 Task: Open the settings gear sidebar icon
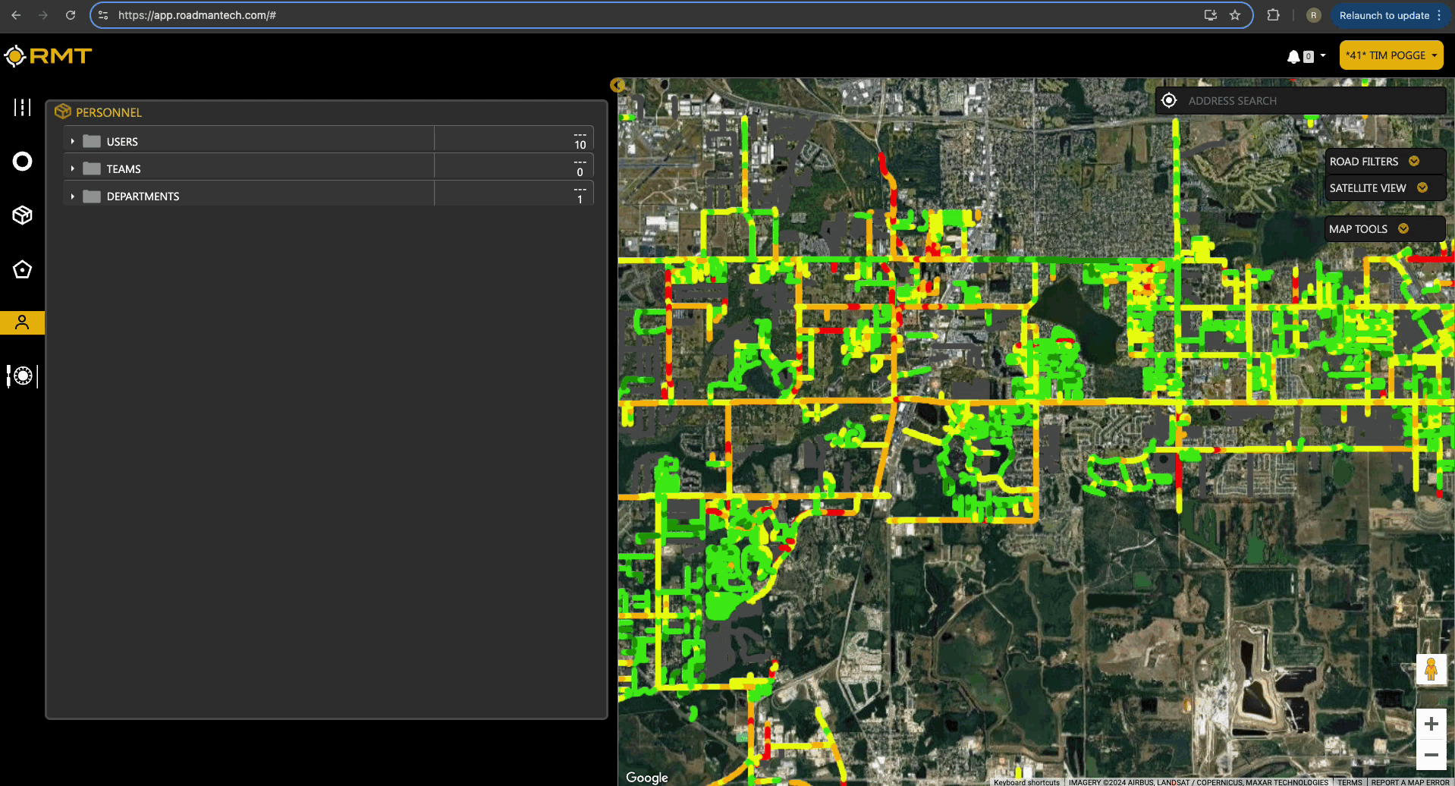click(23, 376)
